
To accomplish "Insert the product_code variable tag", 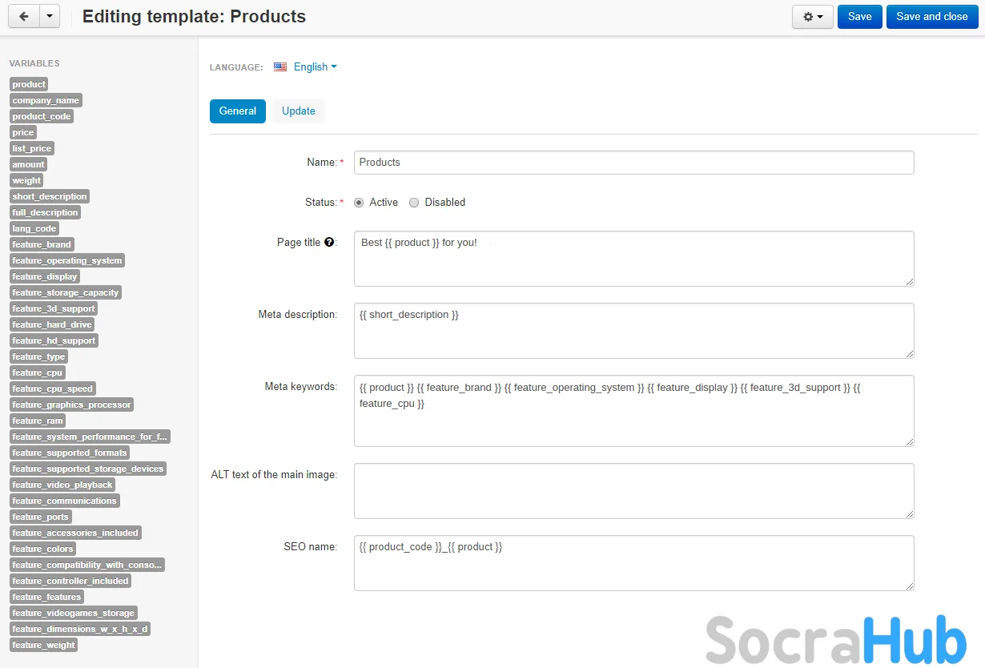I will tap(42, 116).
